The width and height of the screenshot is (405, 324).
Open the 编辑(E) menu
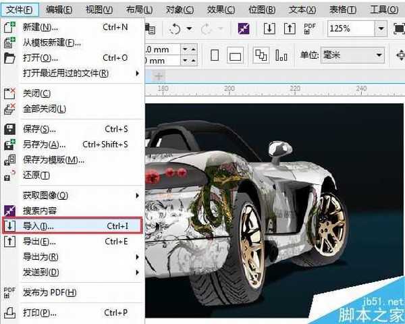point(59,10)
